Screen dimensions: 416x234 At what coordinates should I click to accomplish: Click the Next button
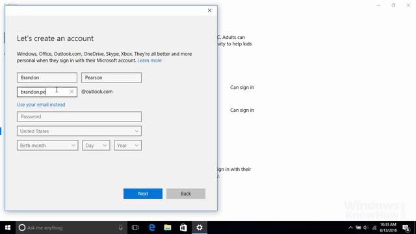pyautogui.click(x=143, y=194)
